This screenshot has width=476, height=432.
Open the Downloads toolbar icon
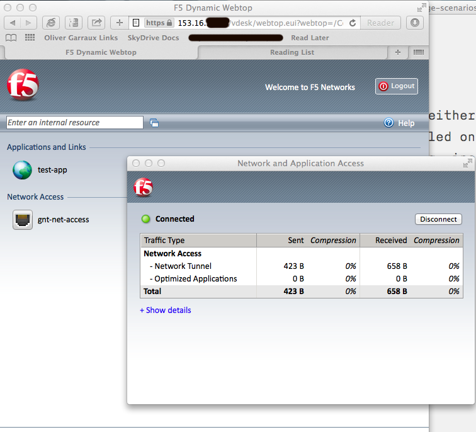point(415,23)
